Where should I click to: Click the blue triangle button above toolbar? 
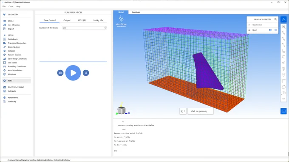pyautogui.click(x=283, y=19)
